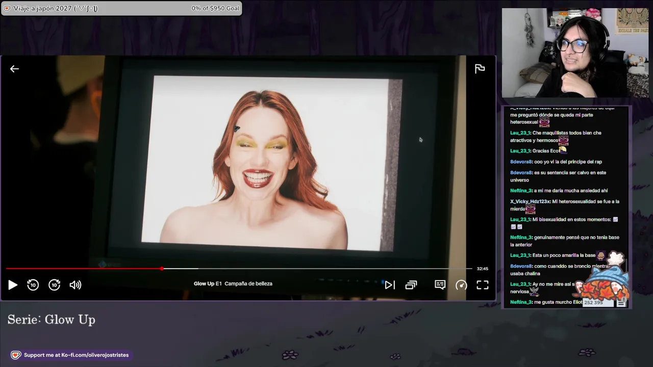Image resolution: width=653 pixels, height=367 pixels.
Task: Open subtitles and audio options
Action: 440,285
